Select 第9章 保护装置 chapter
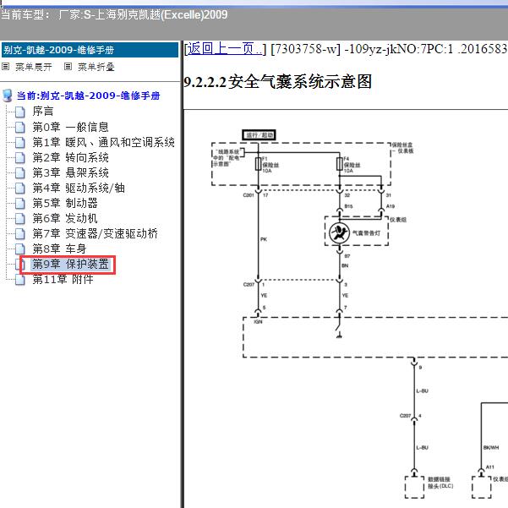This screenshot has width=508, height=508. coord(70,264)
